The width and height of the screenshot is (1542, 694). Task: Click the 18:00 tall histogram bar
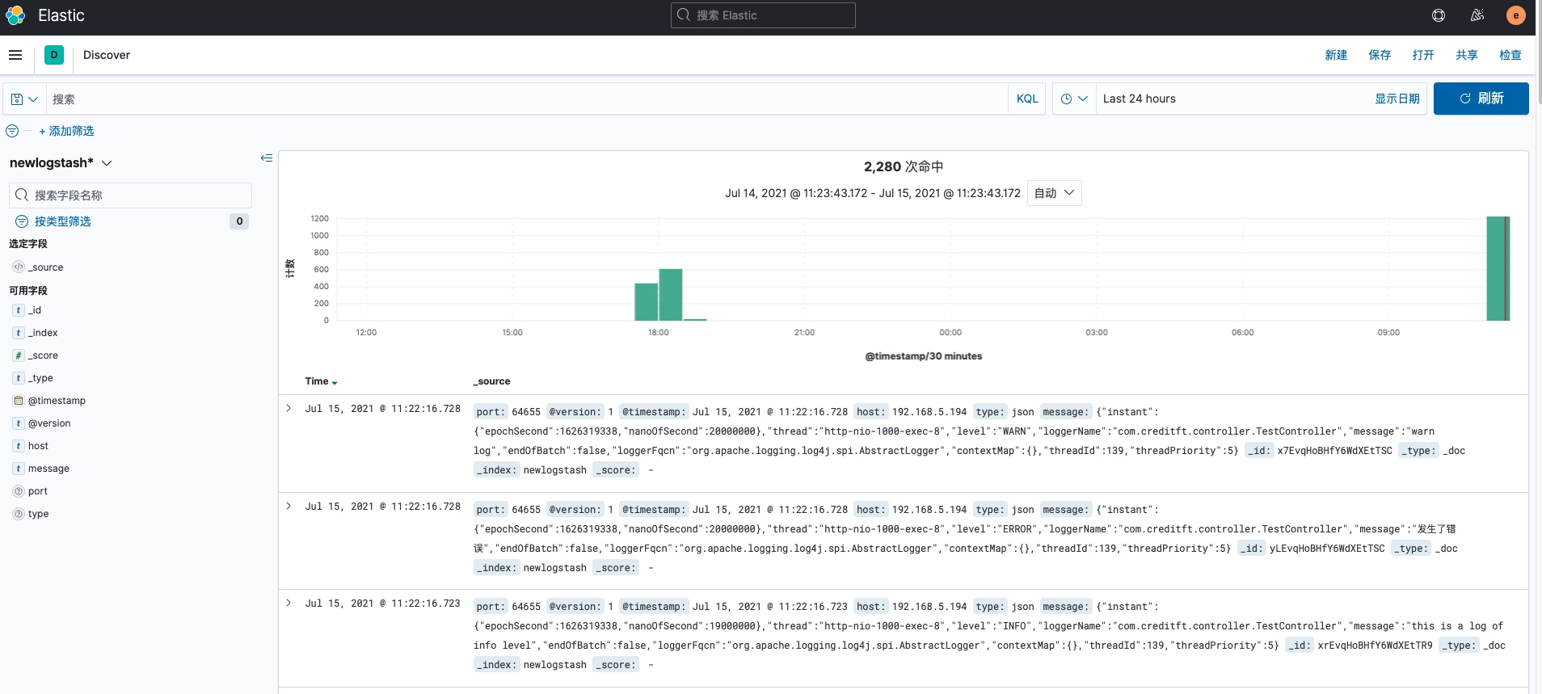(x=671, y=295)
